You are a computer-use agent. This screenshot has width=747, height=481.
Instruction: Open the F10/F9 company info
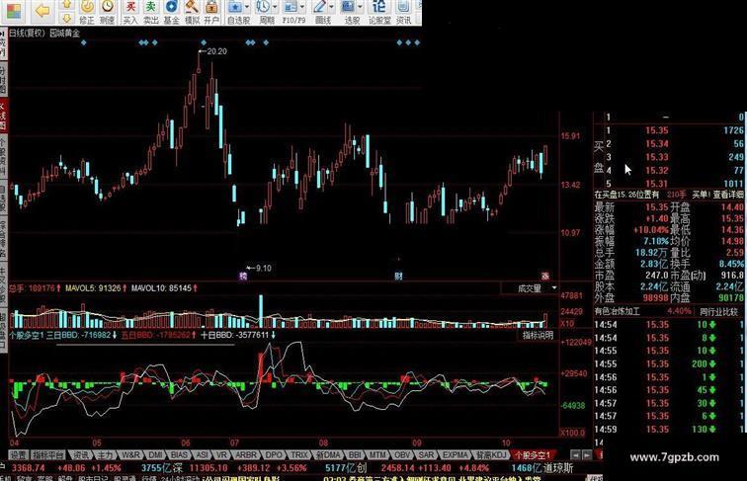(x=291, y=13)
